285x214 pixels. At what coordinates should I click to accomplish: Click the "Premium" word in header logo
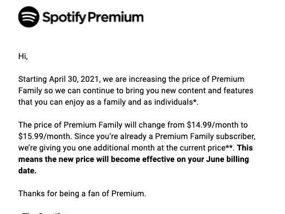pyautogui.click(x=116, y=17)
